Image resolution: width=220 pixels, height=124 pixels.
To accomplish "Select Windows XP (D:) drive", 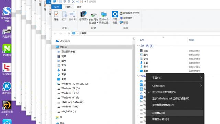I will click(x=69, y=88).
